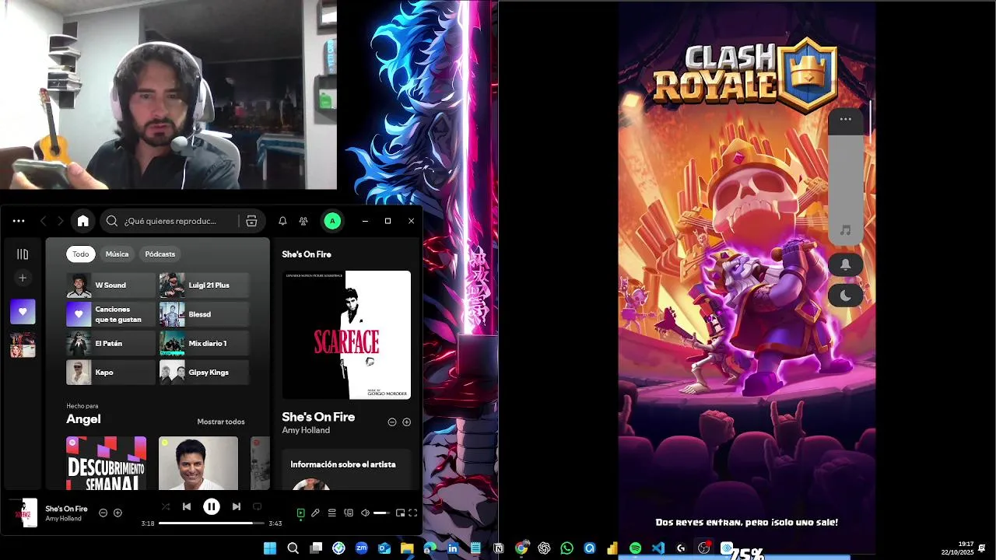Click Amy Holland in now-playing bar

[63, 519]
